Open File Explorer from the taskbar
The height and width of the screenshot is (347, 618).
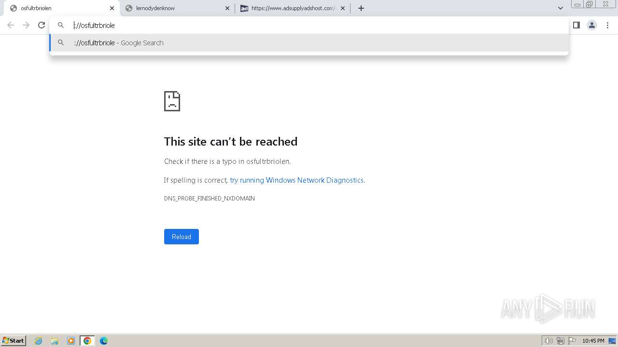pyautogui.click(x=55, y=341)
